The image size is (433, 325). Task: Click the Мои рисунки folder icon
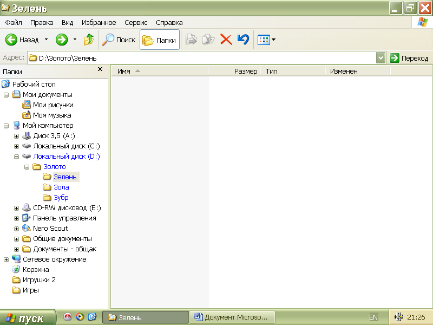pos(26,105)
